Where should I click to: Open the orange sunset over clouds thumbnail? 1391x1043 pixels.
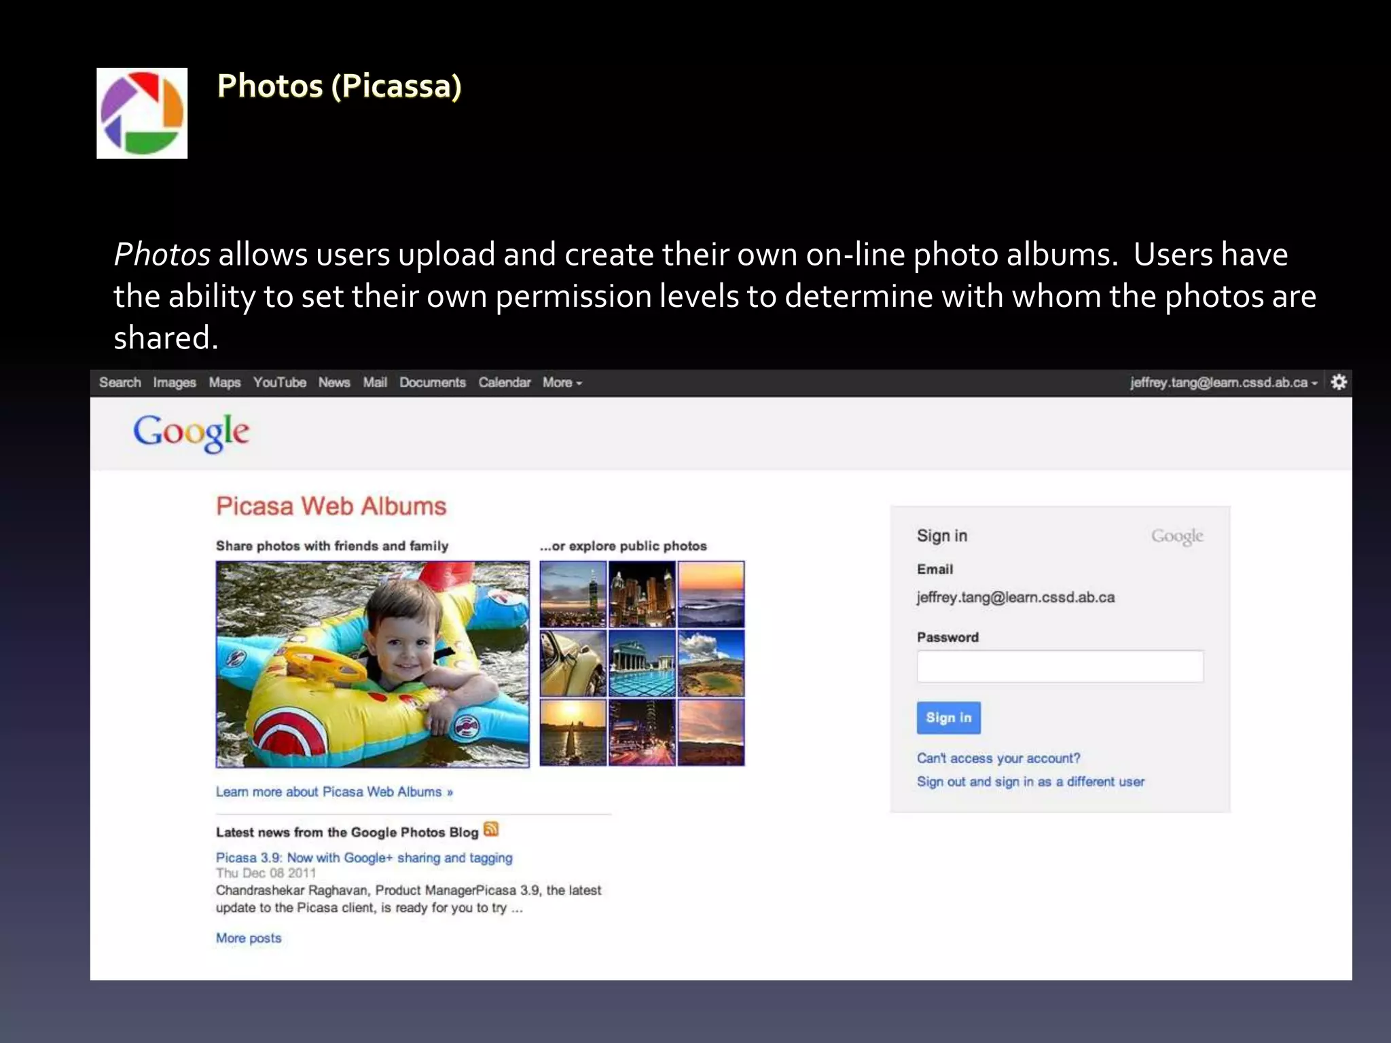coord(711,594)
